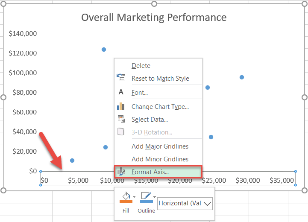The width and height of the screenshot is (308, 222).
Task: Click the $80,000 vertical axis label
Action: click(24, 93)
